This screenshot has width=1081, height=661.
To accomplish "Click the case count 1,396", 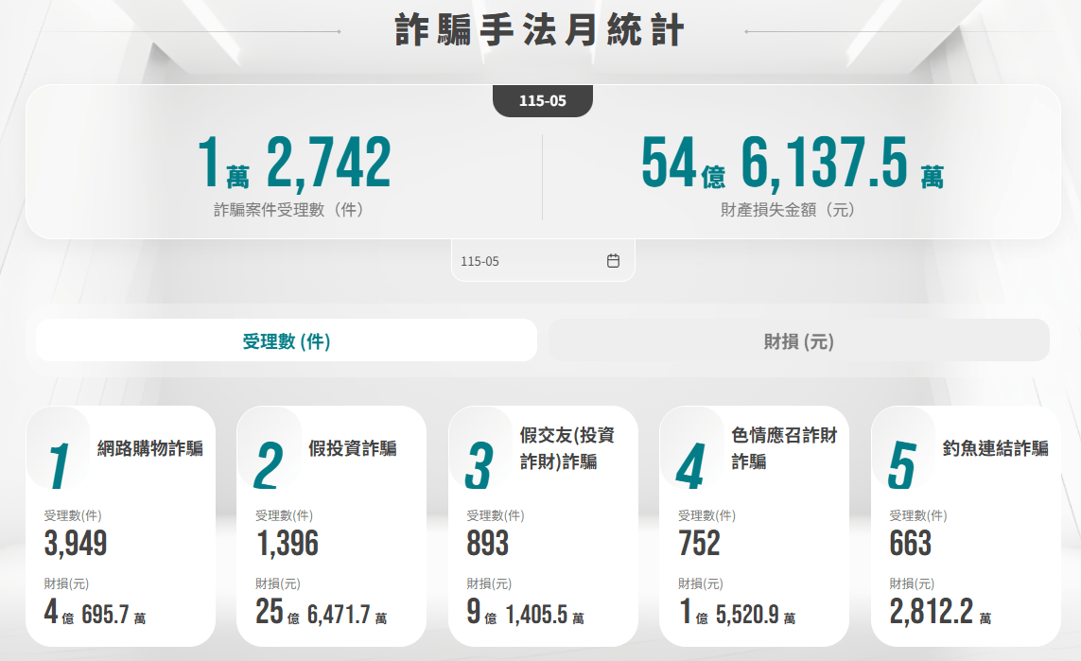I will (288, 543).
